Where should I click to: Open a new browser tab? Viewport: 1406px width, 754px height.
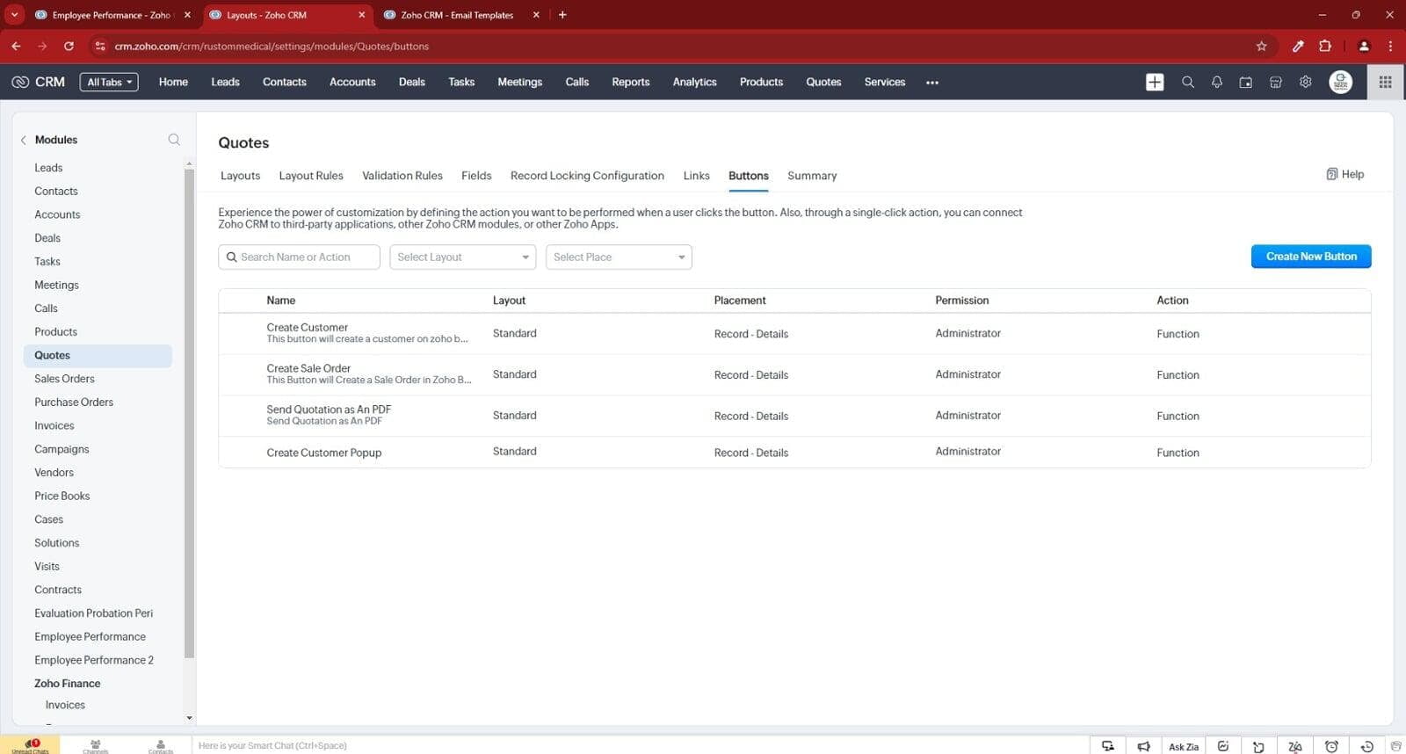[x=562, y=15]
